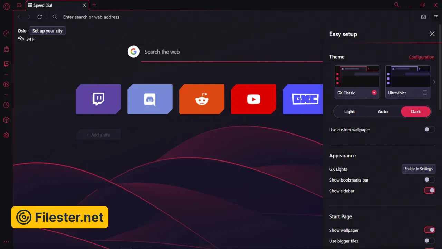Image resolution: width=442 pixels, height=249 pixels.
Task: Open Settings gear icon in sidebar
Action: point(6,135)
